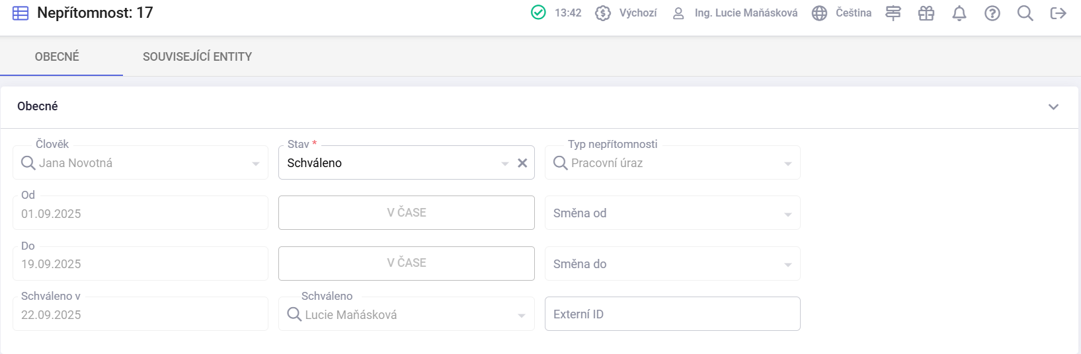Select the Obecné tab
This screenshot has height=354, width=1081.
tap(57, 57)
